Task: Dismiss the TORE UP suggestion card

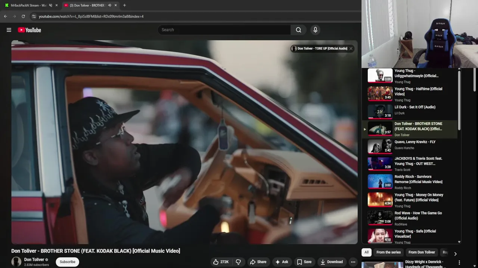Action: [x=351, y=48]
